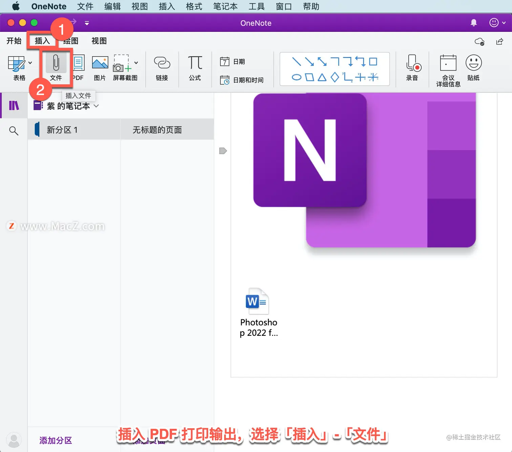This screenshot has height=452, width=512.
Task: Open the 格式 menu
Action: (194, 6)
